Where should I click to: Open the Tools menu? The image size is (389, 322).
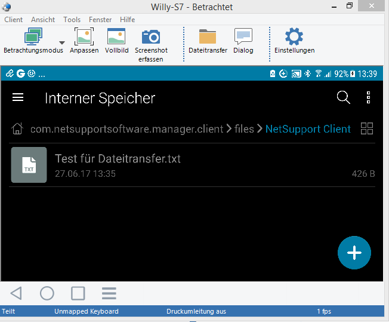[72, 20]
